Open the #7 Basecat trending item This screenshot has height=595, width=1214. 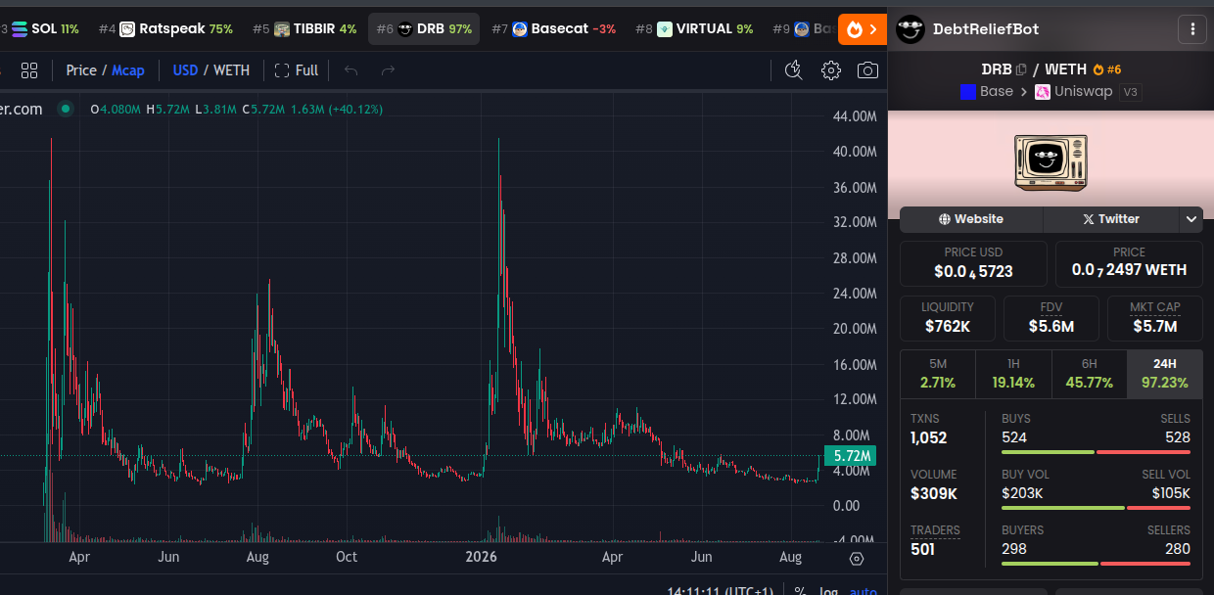tap(554, 29)
